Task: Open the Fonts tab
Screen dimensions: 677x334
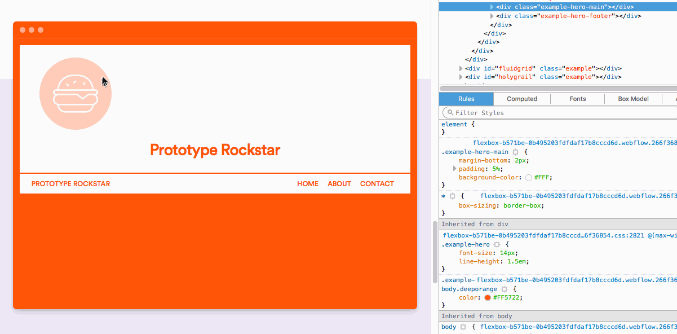Action: [577, 99]
